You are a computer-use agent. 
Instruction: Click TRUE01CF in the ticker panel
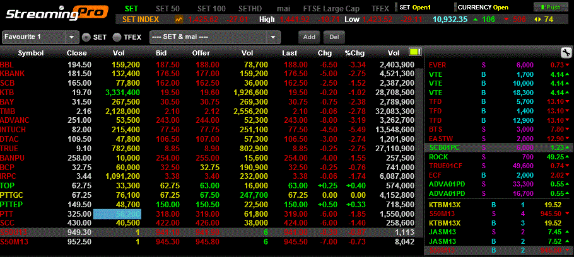(x=445, y=166)
